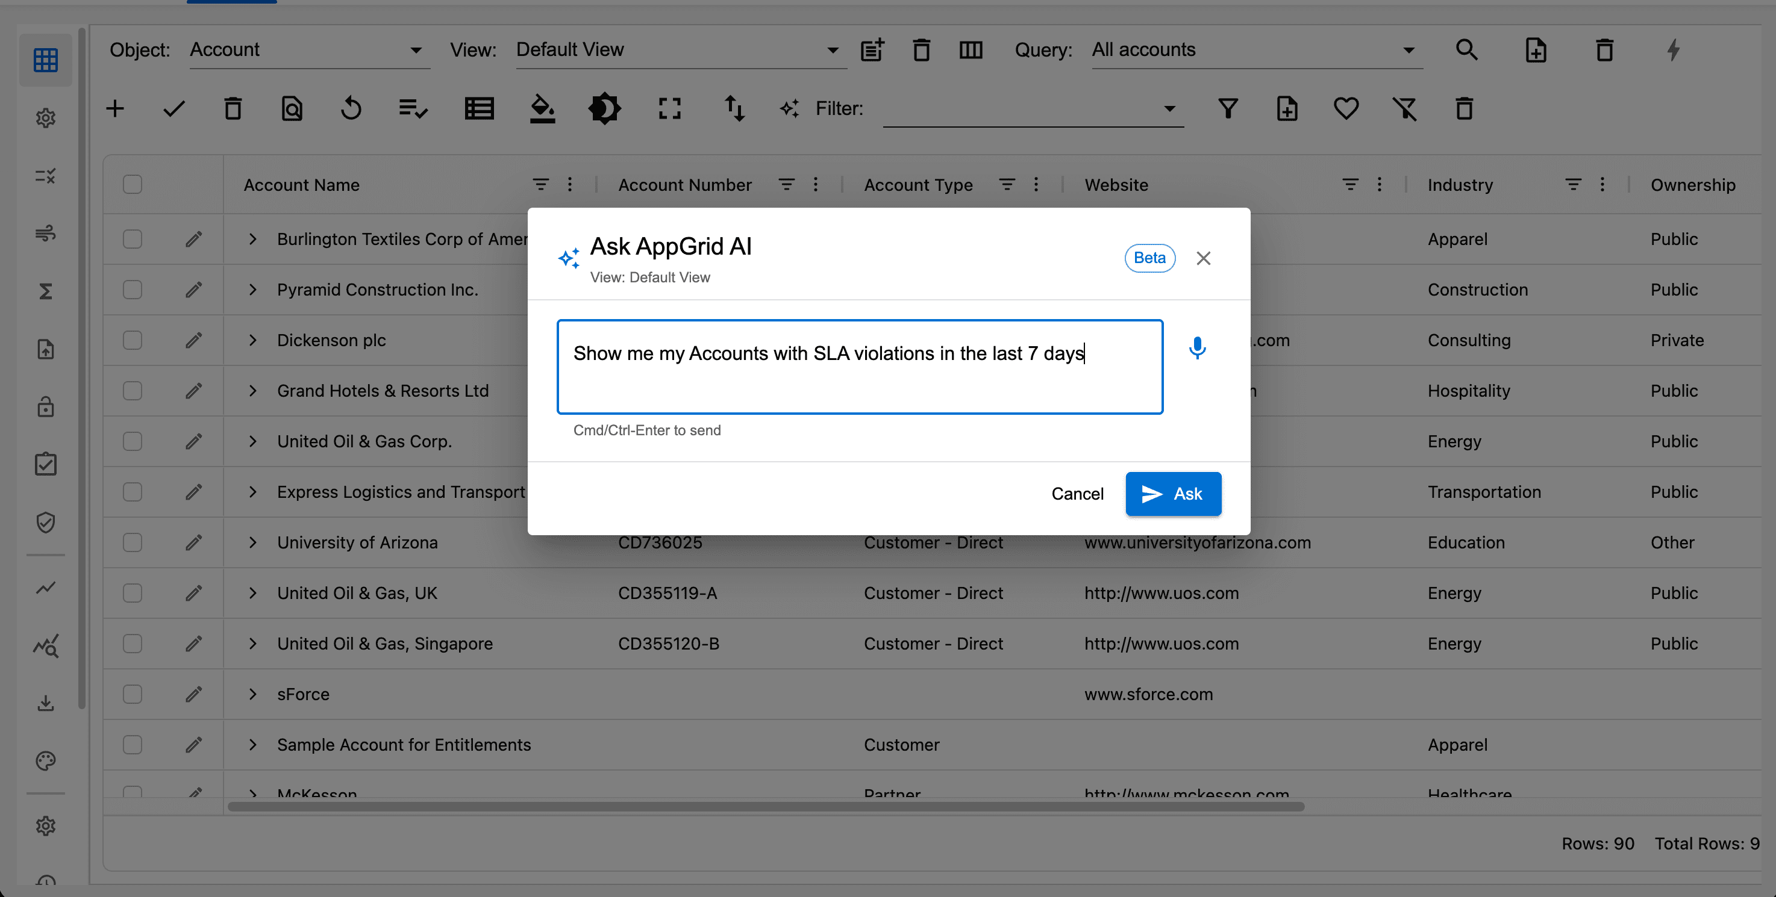The image size is (1776, 897).
Task: Click the AI sparkle icon beside Filter
Action: point(789,108)
